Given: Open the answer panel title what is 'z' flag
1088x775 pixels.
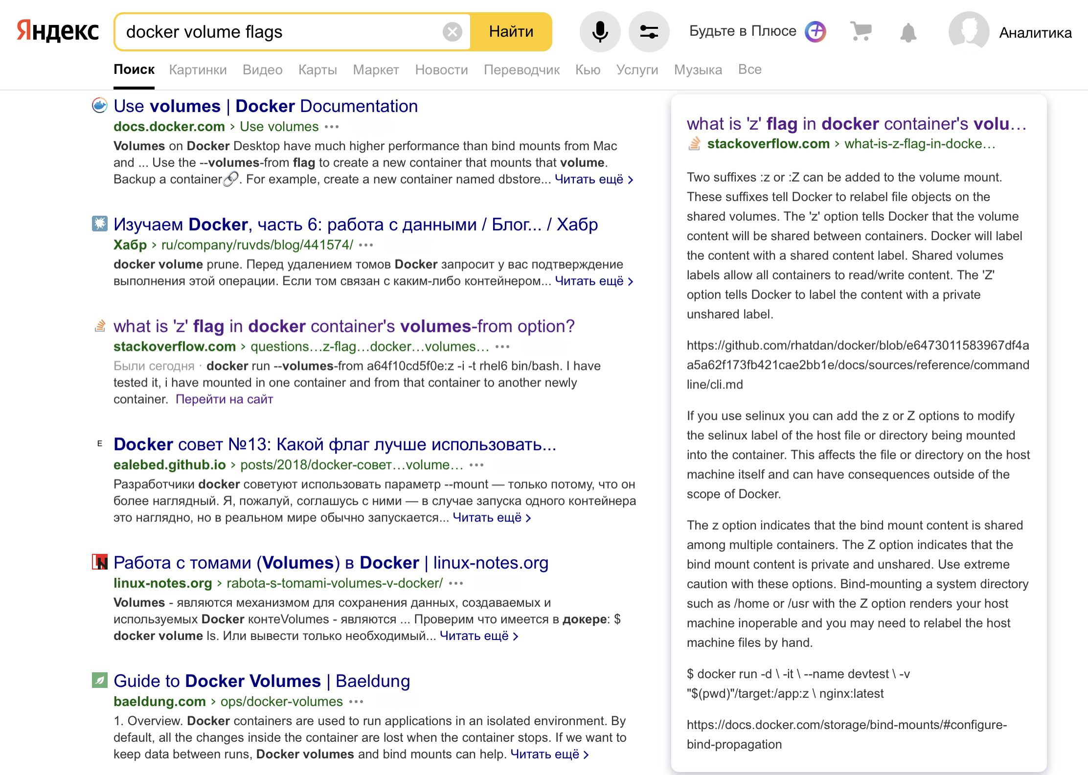Looking at the screenshot, I should [x=857, y=124].
